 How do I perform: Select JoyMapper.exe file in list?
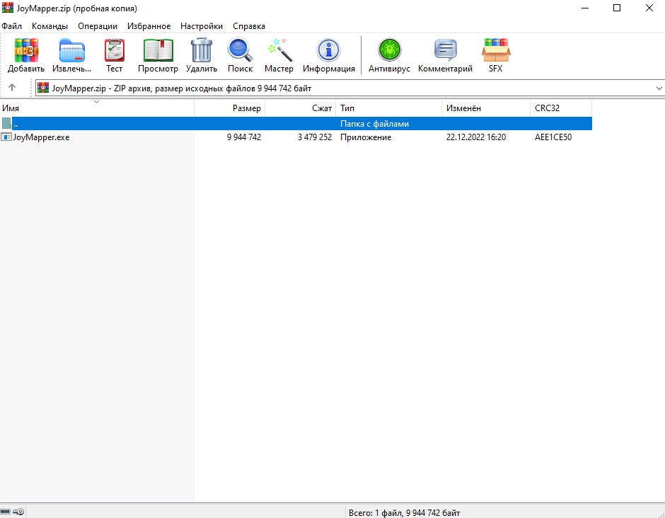(41, 137)
